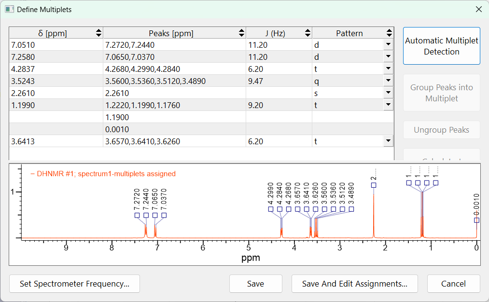Open pattern dropdown for the 3.6413 row
The height and width of the screenshot is (302, 489).
[388, 141]
